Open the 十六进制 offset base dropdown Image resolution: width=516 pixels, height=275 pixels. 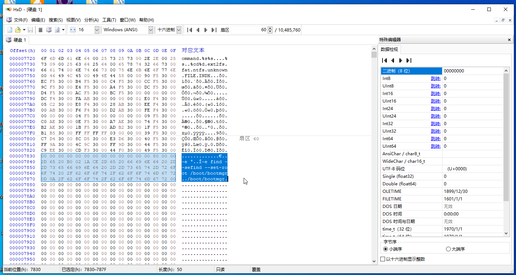coord(179,30)
